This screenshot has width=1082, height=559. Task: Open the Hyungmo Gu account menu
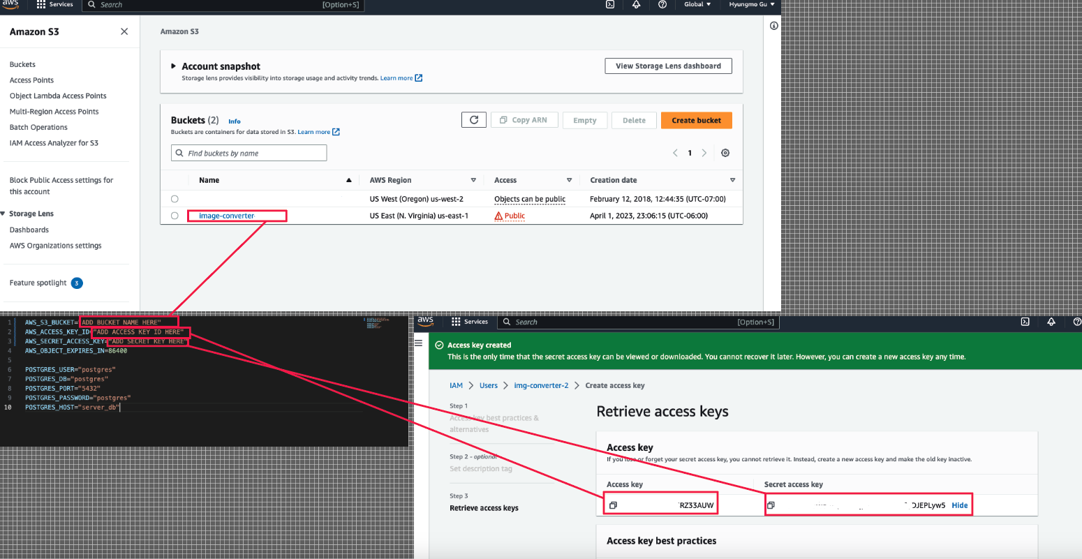pos(751,6)
